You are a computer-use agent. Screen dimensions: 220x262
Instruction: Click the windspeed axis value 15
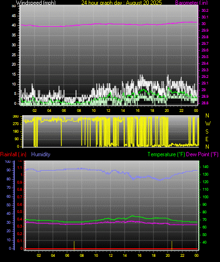point(14,75)
